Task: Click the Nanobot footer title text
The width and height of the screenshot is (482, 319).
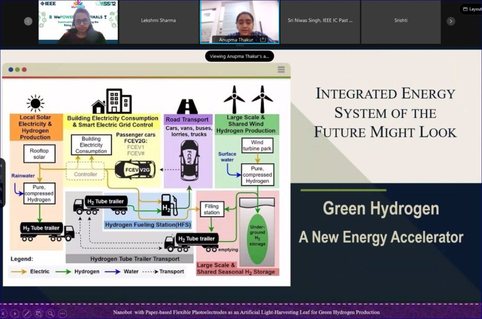Action: point(246,312)
